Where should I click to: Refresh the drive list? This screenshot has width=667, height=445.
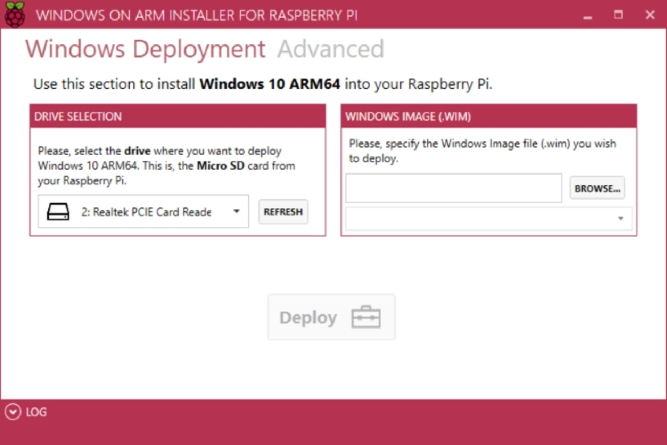pos(283,212)
